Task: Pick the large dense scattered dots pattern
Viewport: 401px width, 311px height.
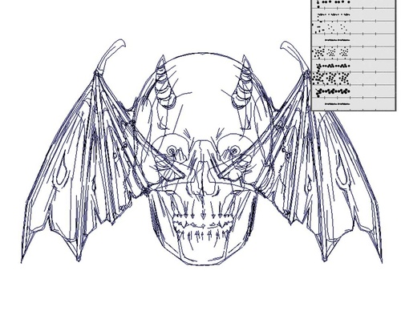Action: (331, 78)
